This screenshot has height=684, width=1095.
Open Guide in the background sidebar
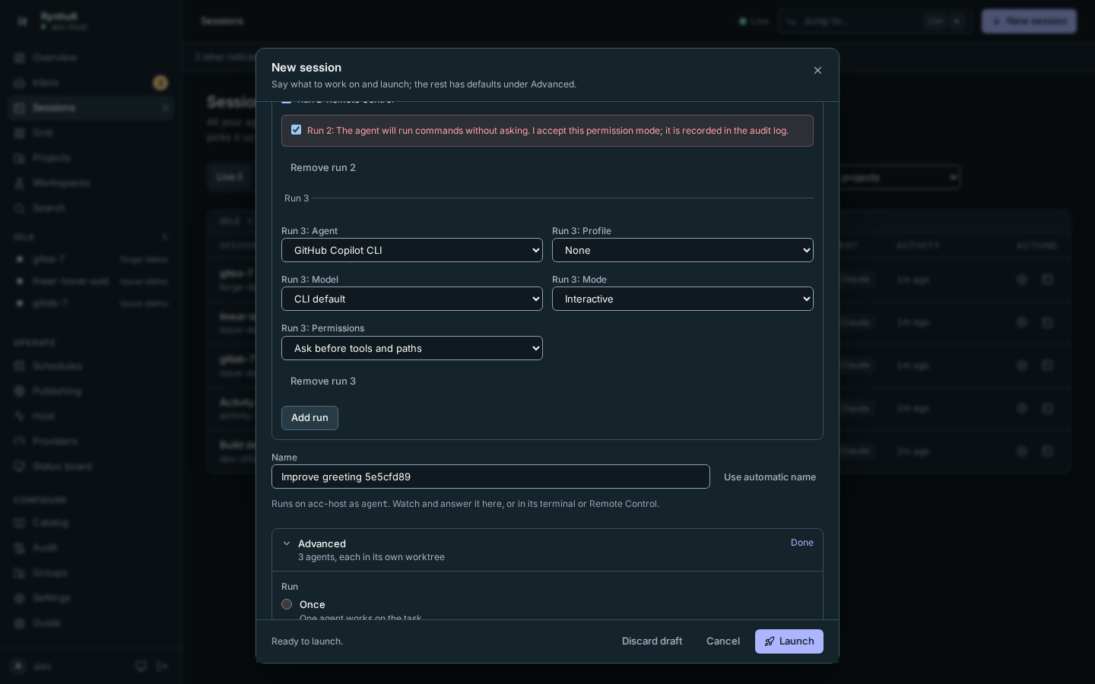coord(91,623)
